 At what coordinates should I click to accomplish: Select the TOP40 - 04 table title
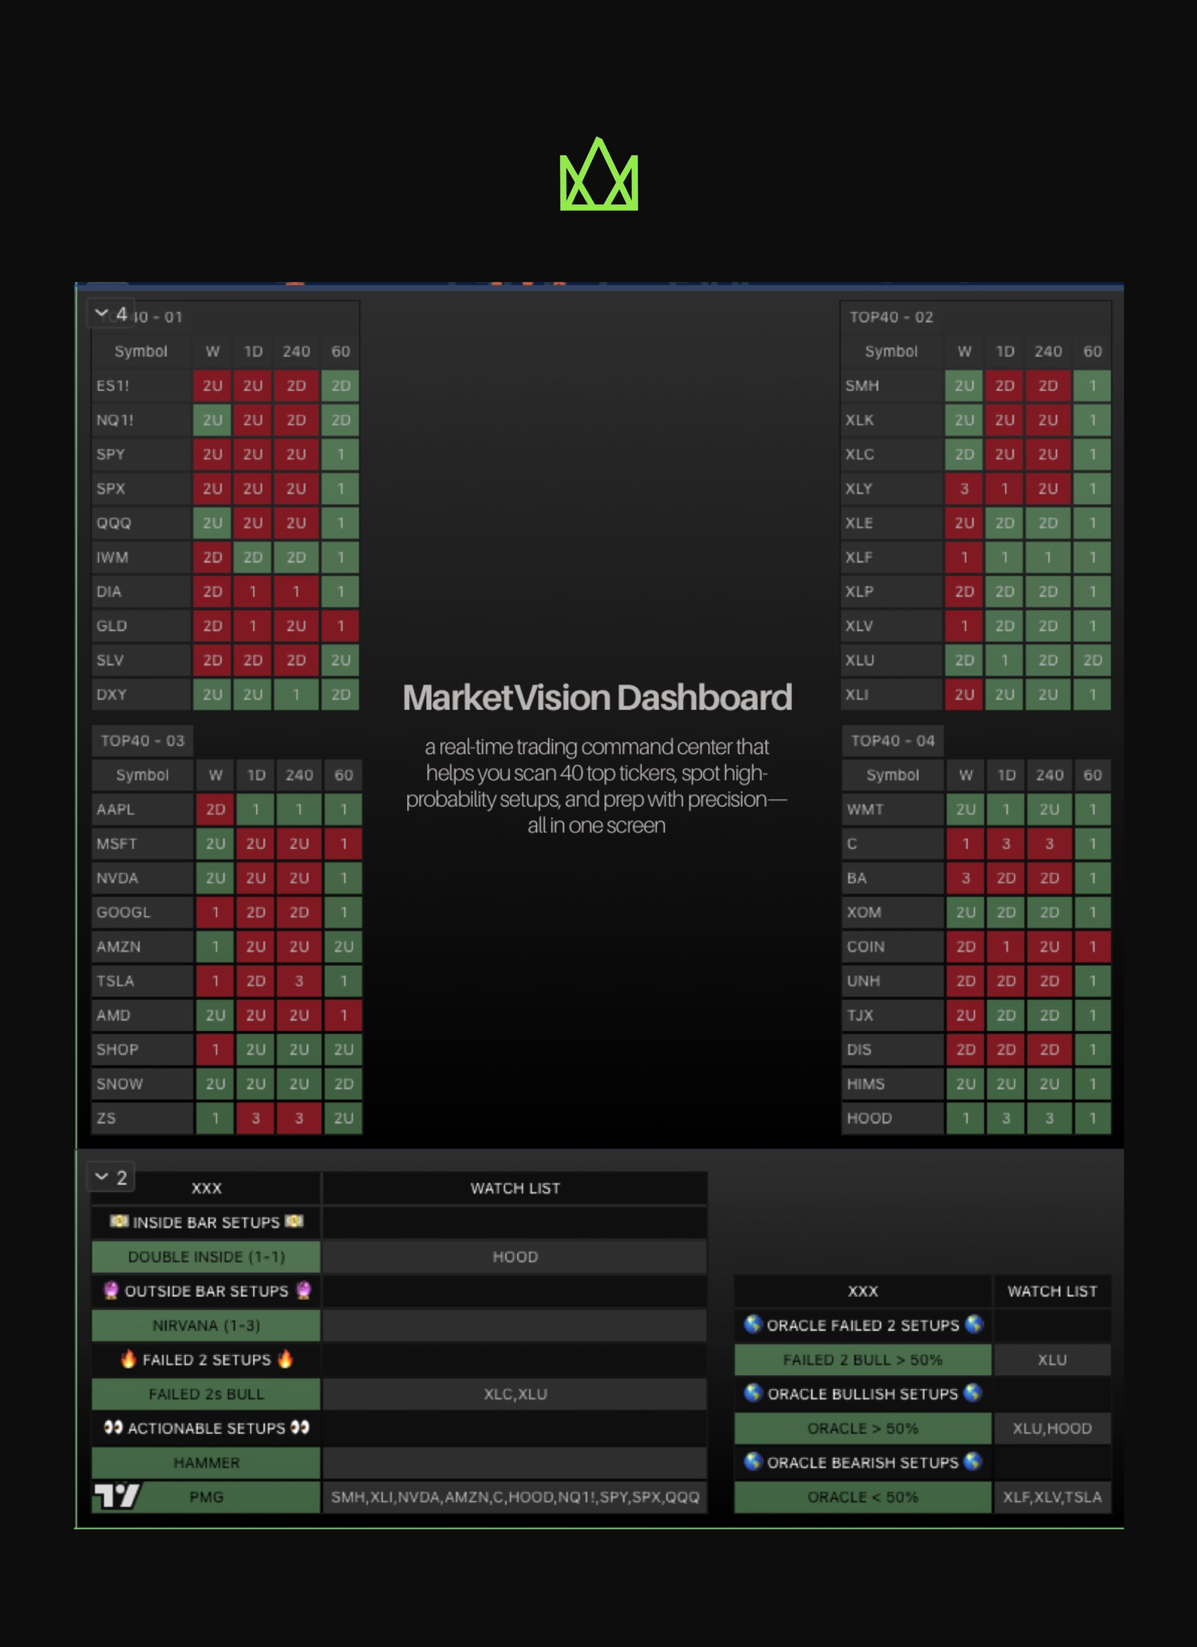pos(892,741)
